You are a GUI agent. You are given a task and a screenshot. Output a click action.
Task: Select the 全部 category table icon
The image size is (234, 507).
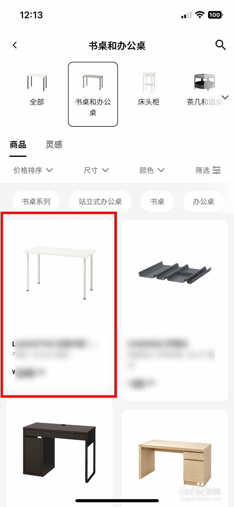37,81
